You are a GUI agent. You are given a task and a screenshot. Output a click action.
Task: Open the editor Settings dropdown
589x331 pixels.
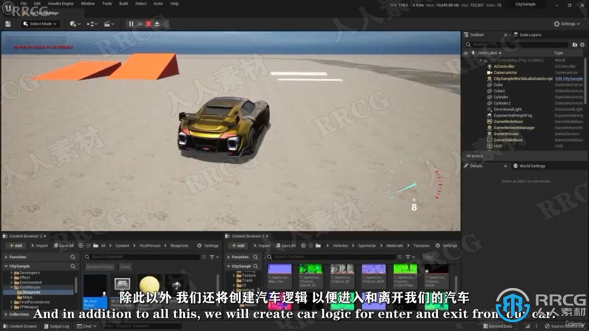(x=567, y=24)
